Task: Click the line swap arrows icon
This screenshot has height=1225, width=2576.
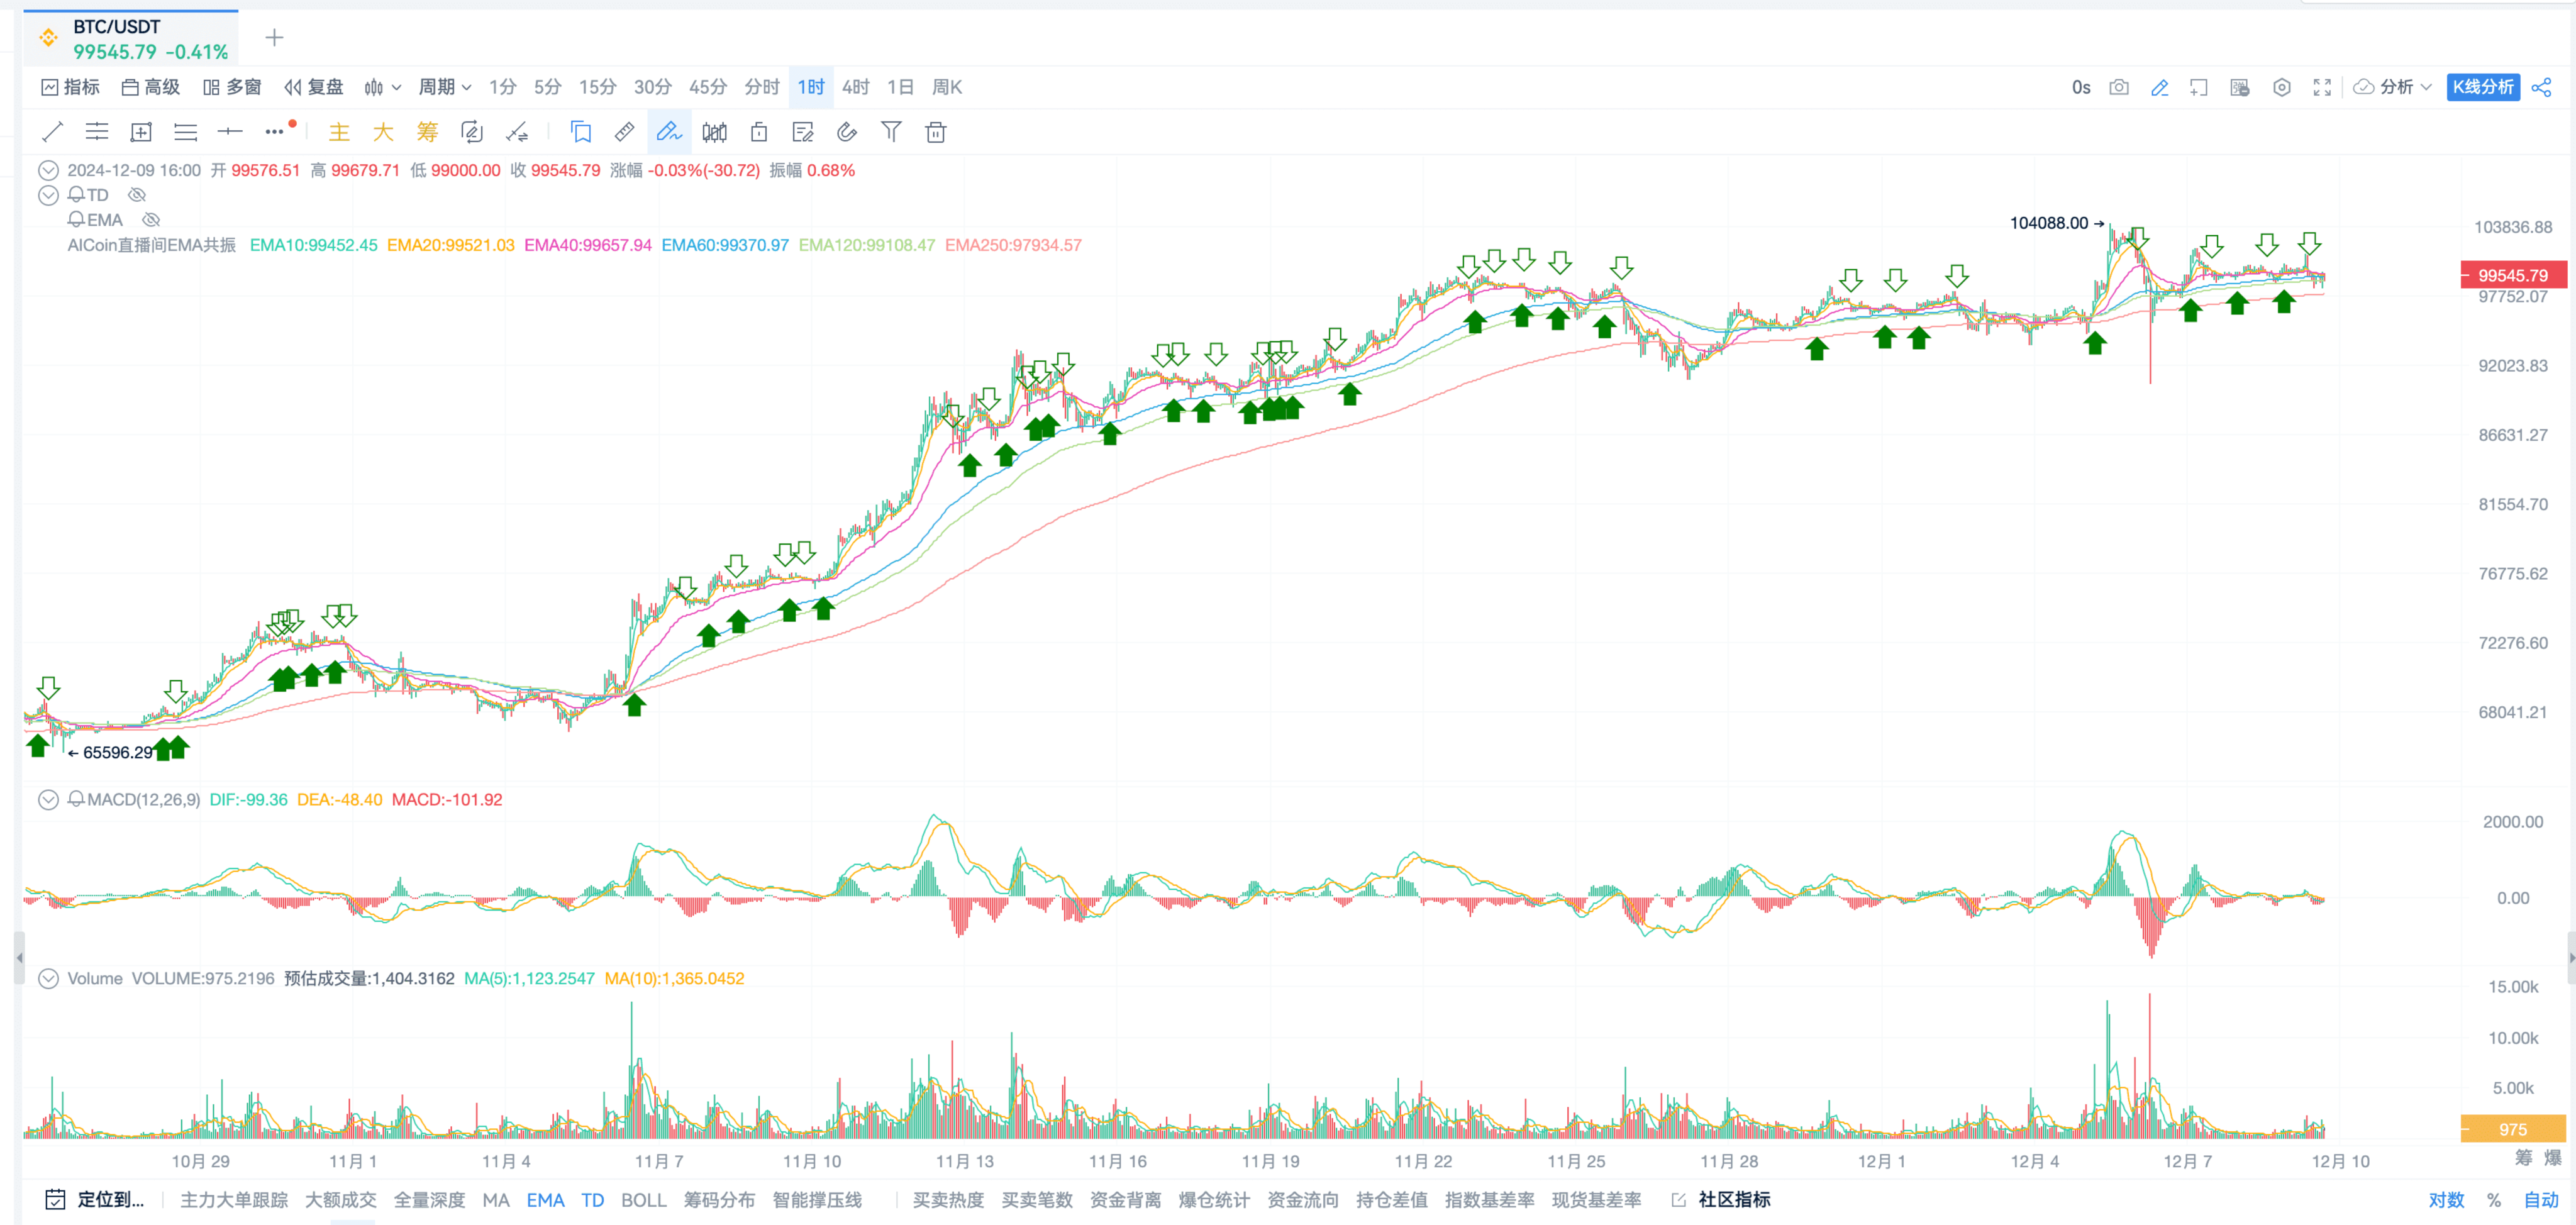Action: 517,132
